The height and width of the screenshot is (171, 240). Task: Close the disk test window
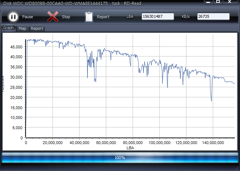(x=230, y=2)
